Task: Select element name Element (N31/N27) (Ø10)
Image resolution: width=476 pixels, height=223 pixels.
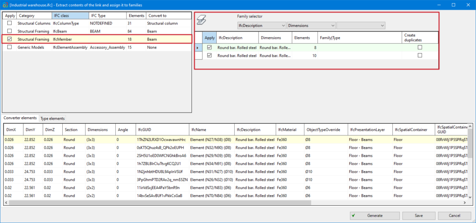Action: [212, 172]
